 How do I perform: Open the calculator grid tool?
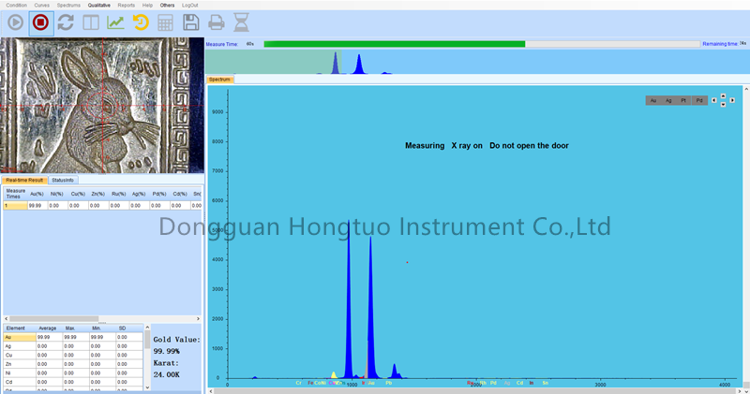click(x=166, y=22)
